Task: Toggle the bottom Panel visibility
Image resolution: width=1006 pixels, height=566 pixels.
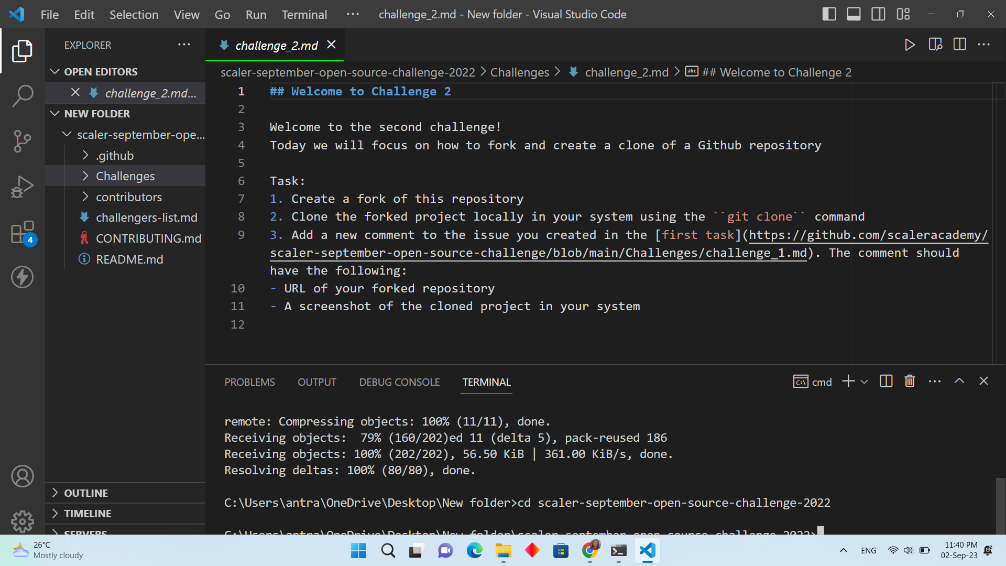Action: 854,14
